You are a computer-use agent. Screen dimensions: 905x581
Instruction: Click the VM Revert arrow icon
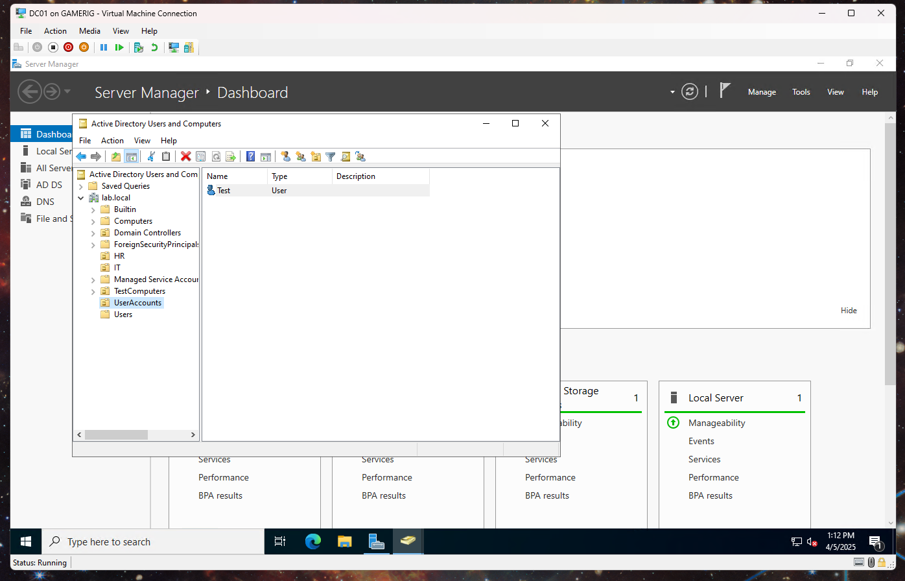point(154,47)
